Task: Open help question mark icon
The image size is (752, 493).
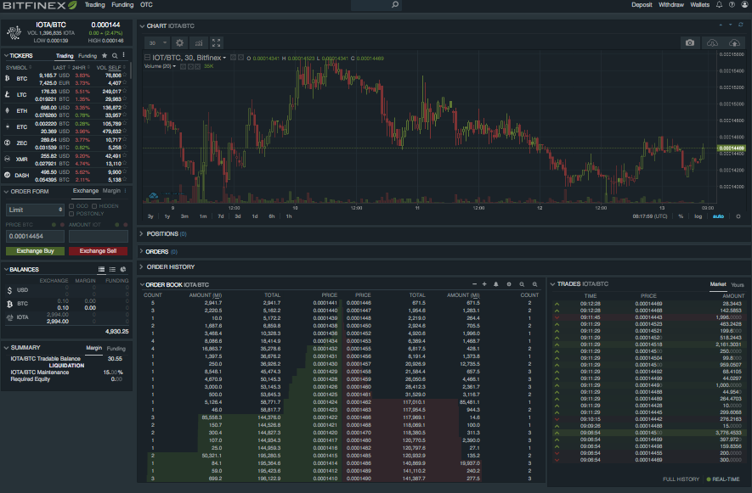Action: tap(732, 5)
